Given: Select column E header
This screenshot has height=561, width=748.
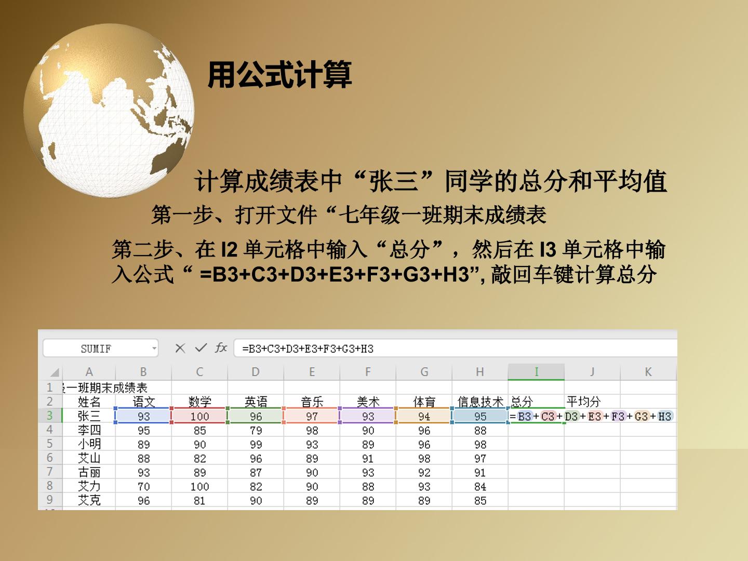Looking at the screenshot, I should [x=312, y=372].
